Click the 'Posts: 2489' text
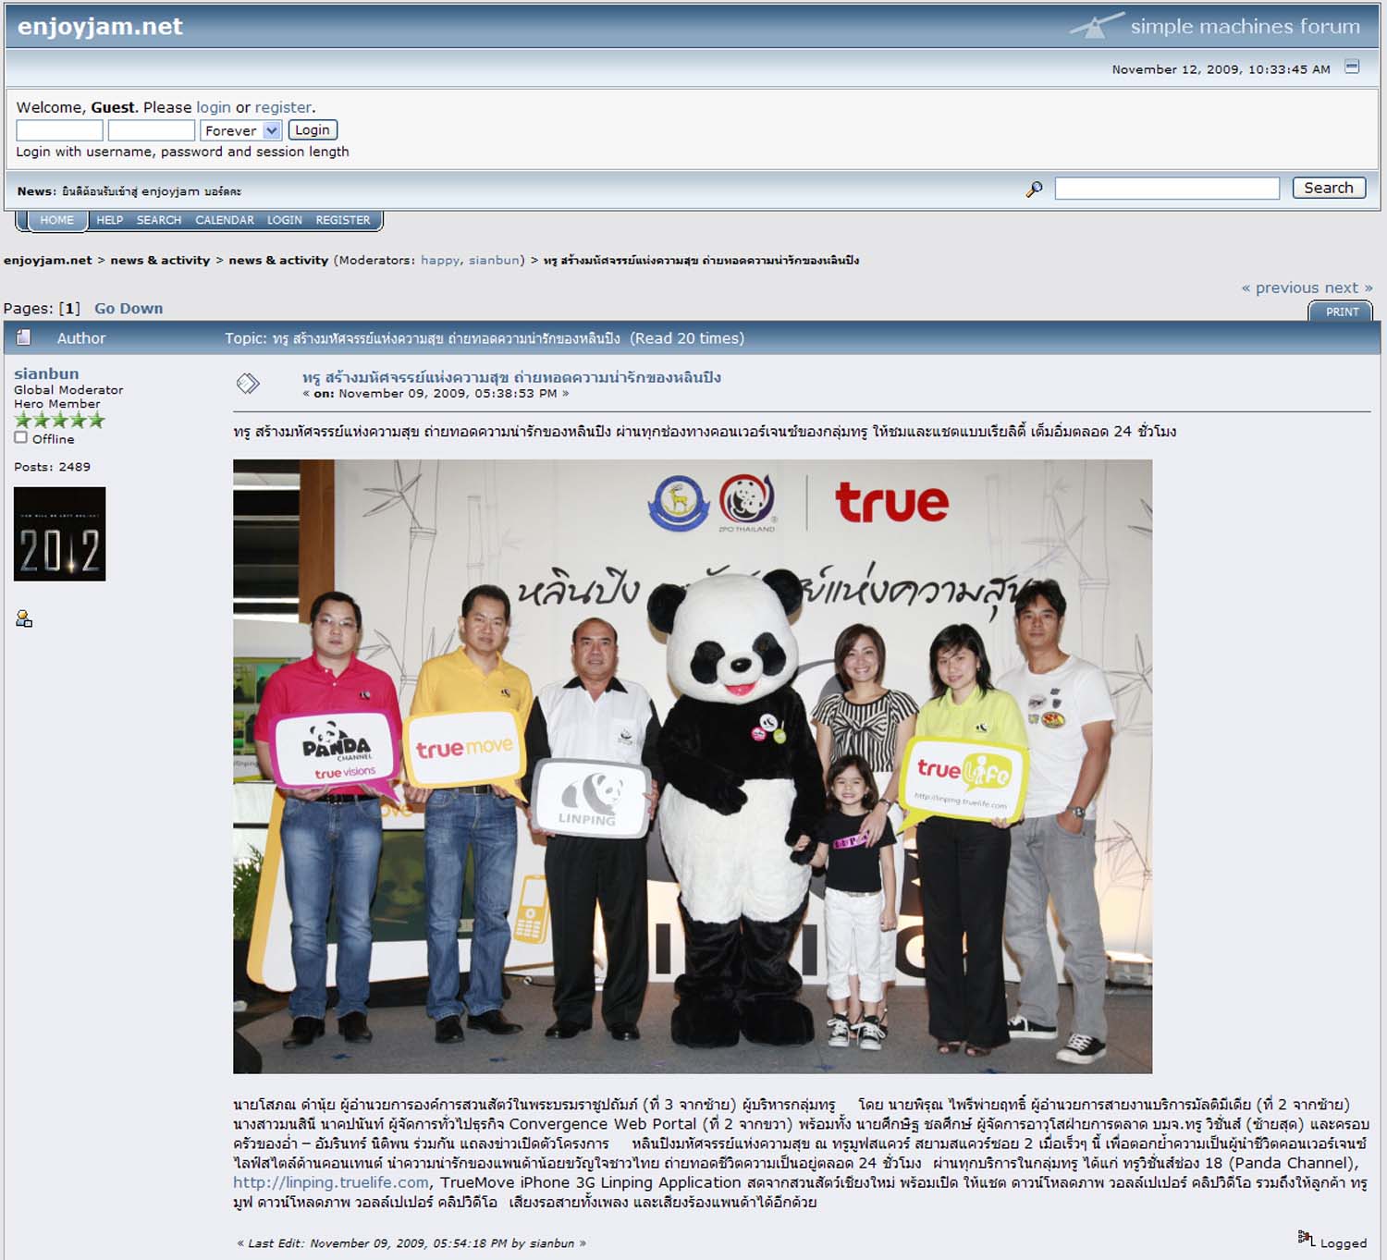 pos(52,467)
